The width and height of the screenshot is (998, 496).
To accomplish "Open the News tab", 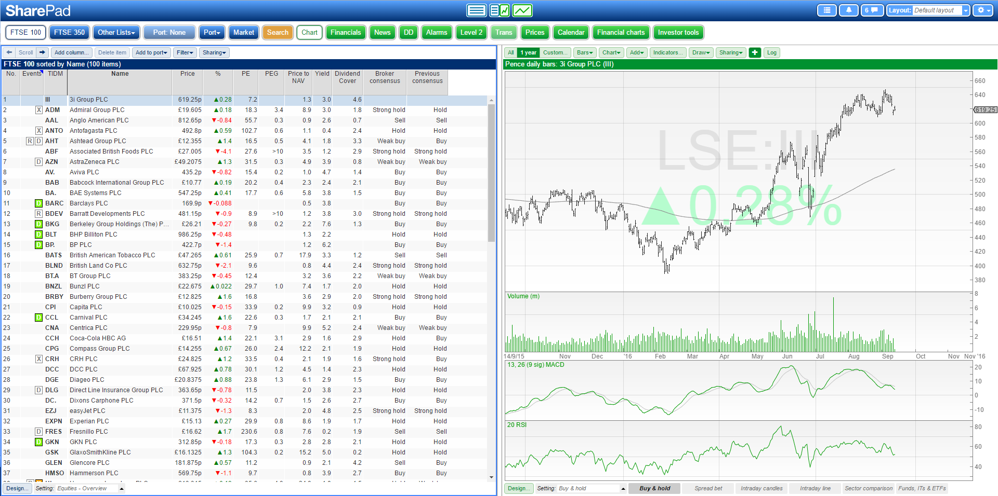I will [x=382, y=32].
